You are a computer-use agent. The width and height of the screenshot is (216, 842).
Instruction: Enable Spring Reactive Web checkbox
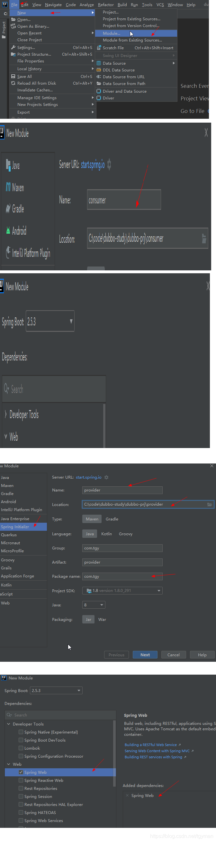click(x=21, y=780)
